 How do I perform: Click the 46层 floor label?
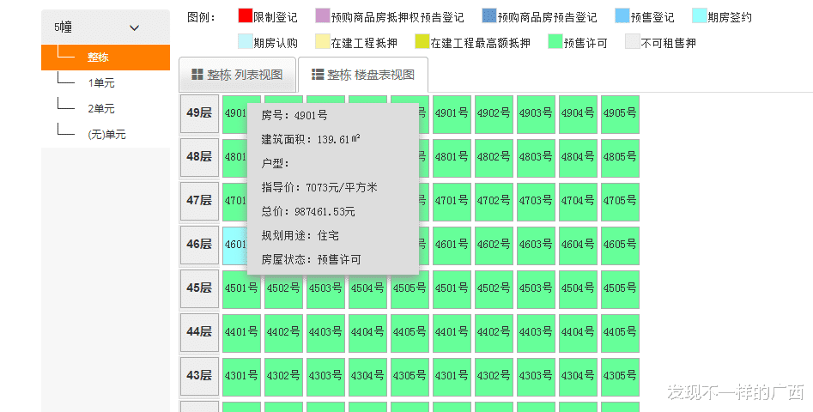[x=200, y=245]
